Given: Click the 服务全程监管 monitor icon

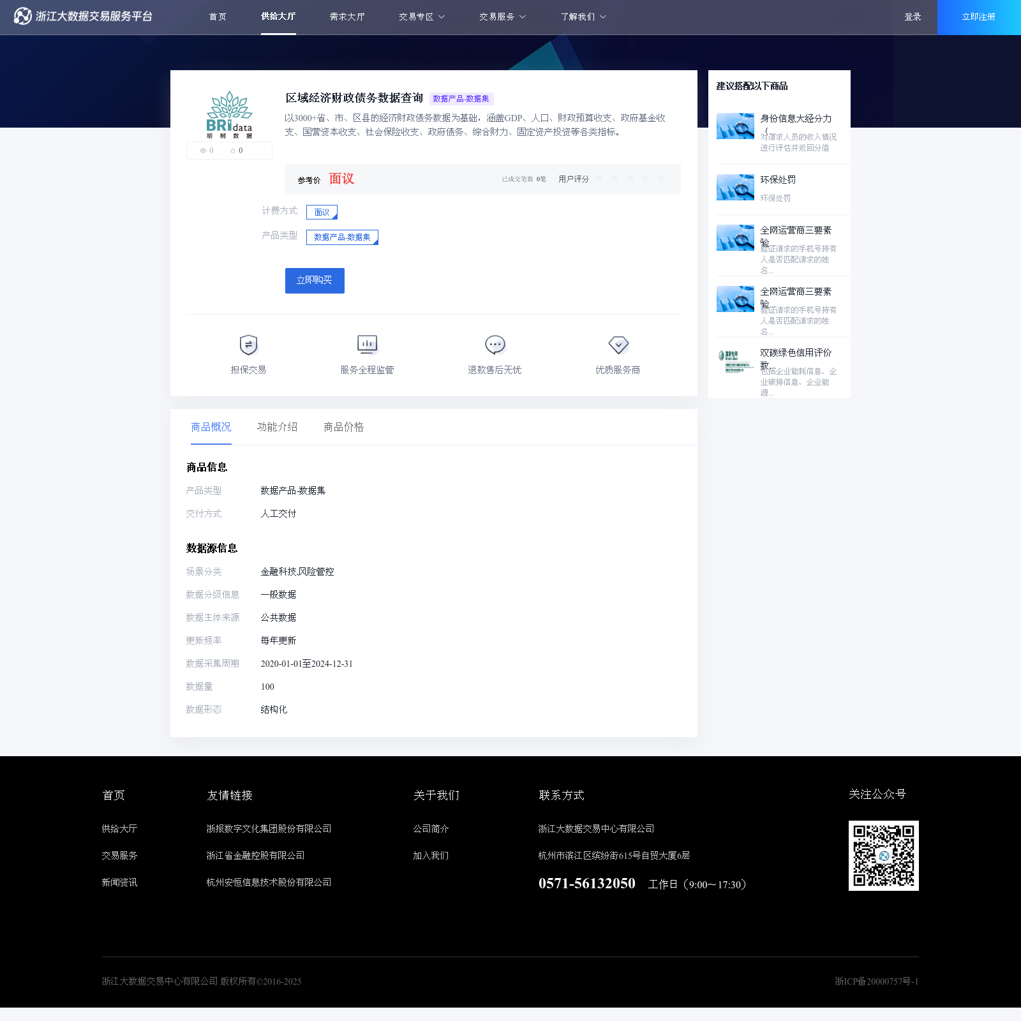Looking at the screenshot, I should click(x=367, y=345).
